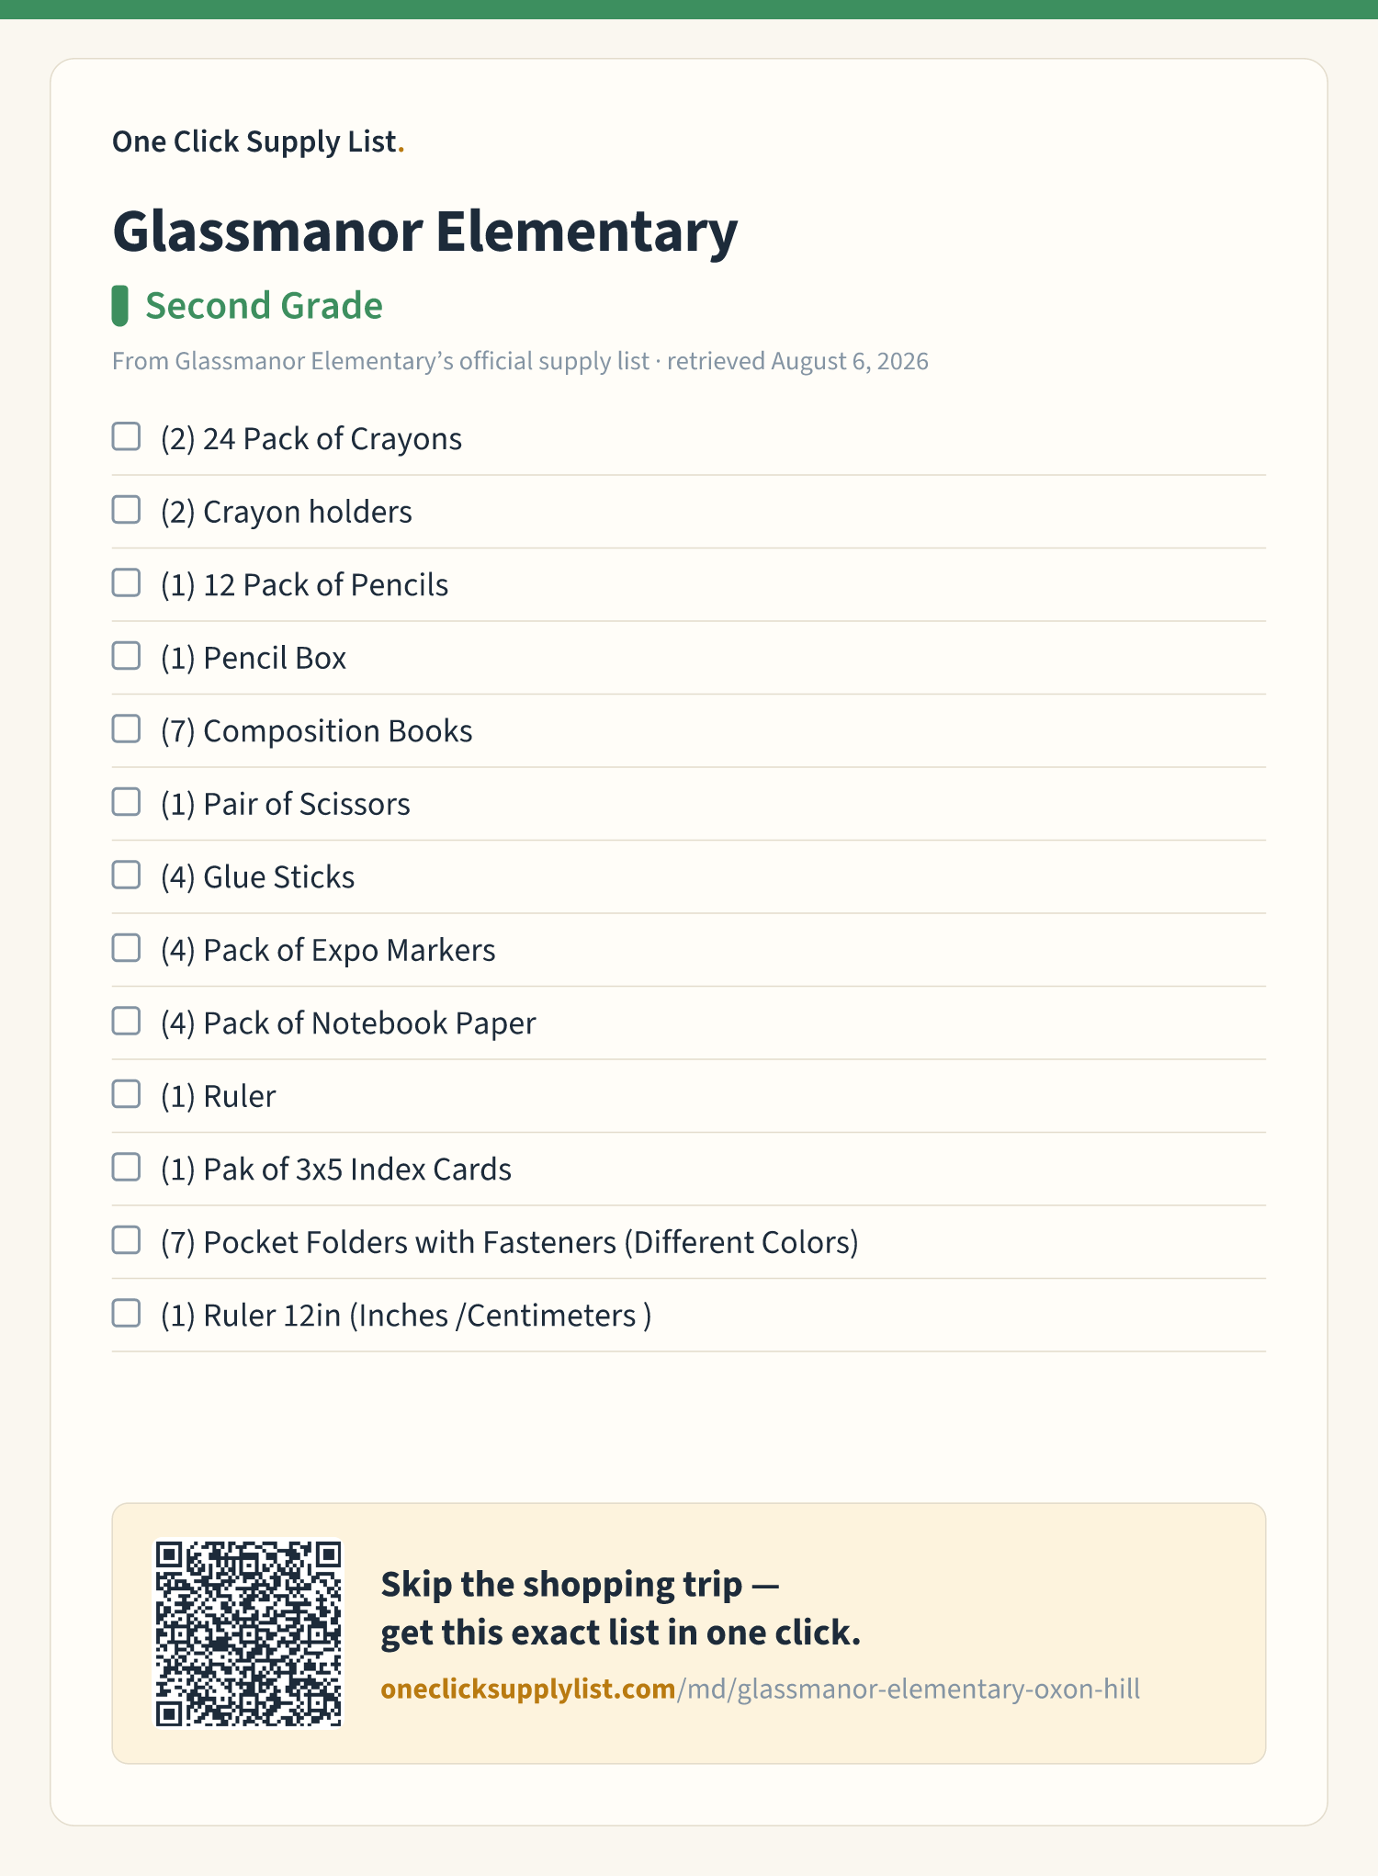Check the Pocket Folders with Fasteners box
This screenshot has width=1378, height=1876.
point(126,1240)
